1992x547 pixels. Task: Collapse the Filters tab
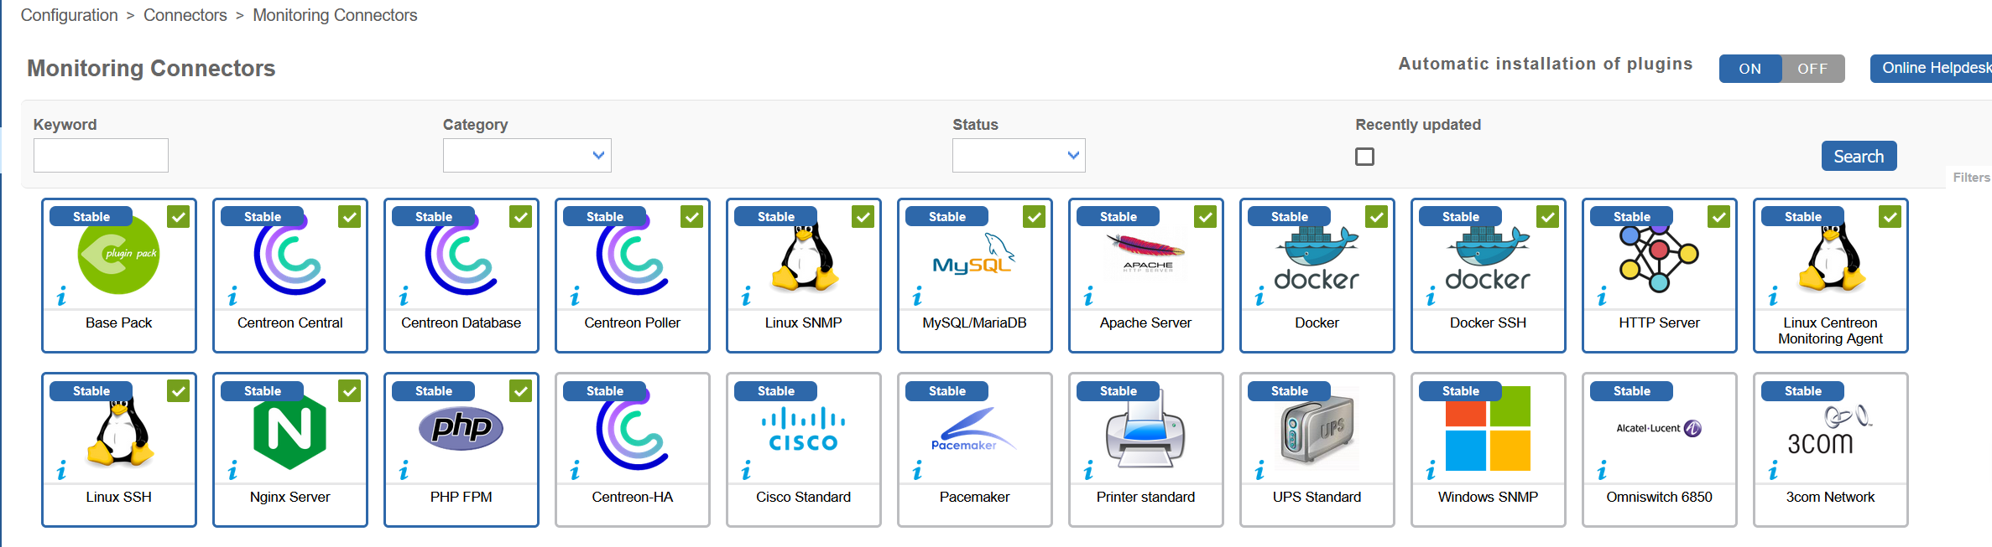point(1970,178)
